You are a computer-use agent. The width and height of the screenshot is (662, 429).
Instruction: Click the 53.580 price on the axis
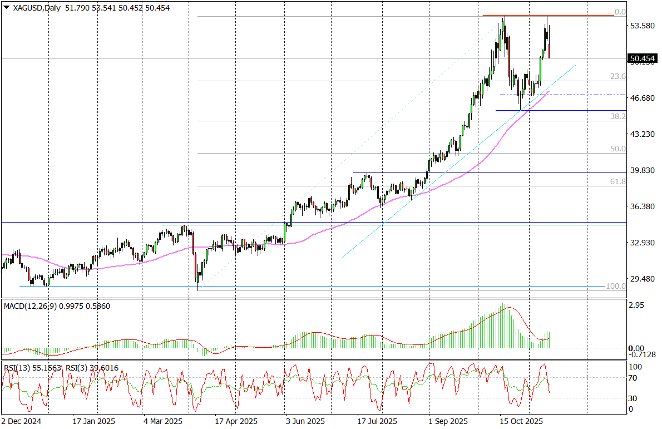pyautogui.click(x=640, y=26)
